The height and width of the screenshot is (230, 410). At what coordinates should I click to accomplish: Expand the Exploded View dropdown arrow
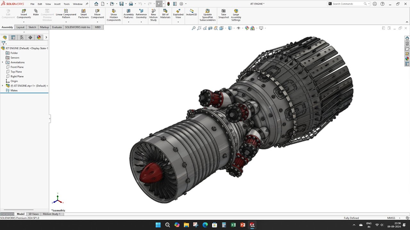pyautogui.click(x=178, y=22)
